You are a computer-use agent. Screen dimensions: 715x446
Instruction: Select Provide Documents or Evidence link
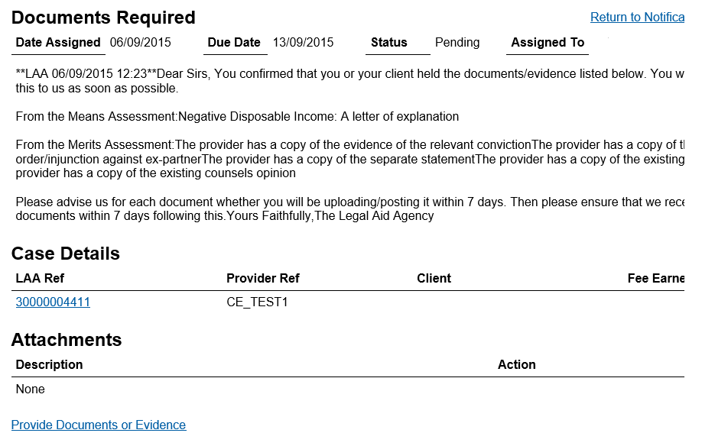point(99,425)
